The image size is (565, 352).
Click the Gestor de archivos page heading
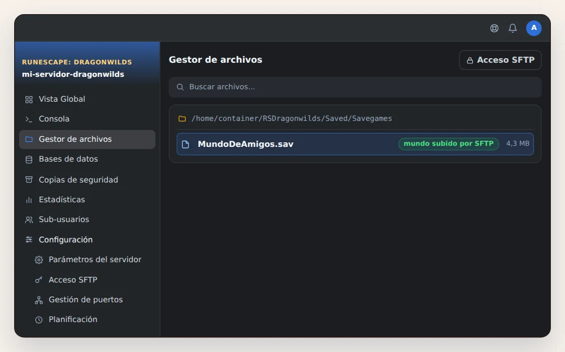point(215,60)
